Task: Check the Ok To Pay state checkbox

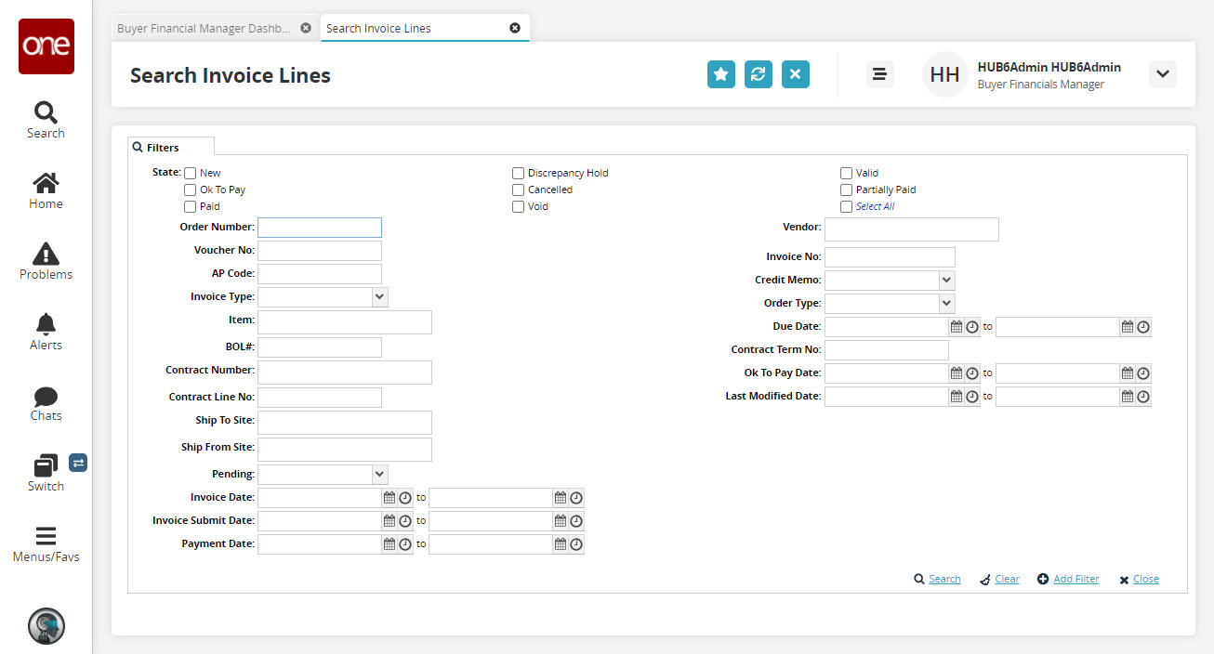Action: pos(191,190)
